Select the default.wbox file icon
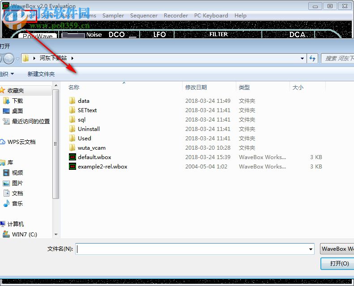Screen dimensions: 354x286 72,157
